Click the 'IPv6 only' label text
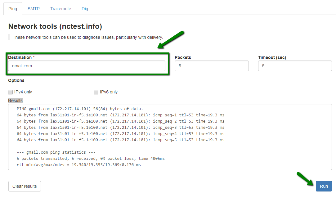This screenshot has width=336, height=198. (x=109, y=92)
